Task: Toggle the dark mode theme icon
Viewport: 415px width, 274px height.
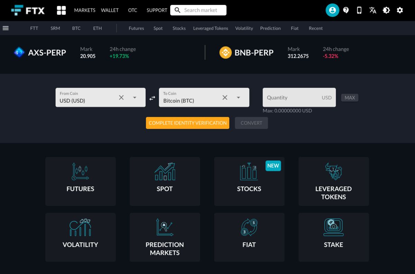Action: pyautogui.click(x=386, y=10)
